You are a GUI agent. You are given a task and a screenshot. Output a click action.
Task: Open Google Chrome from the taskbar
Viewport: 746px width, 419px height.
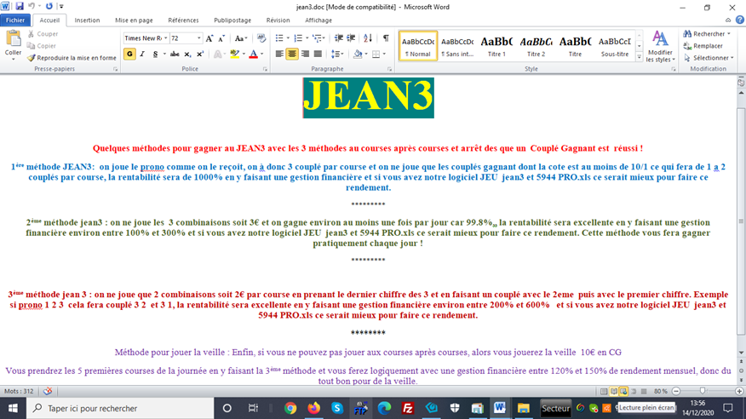click(x=290, y=408)
